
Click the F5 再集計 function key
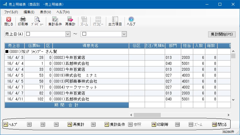tap(76, 124)
